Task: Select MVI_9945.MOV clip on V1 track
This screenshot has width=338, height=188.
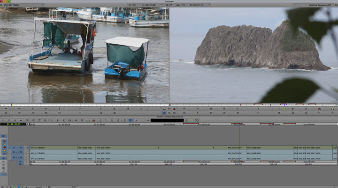Action: coord(237,148)
